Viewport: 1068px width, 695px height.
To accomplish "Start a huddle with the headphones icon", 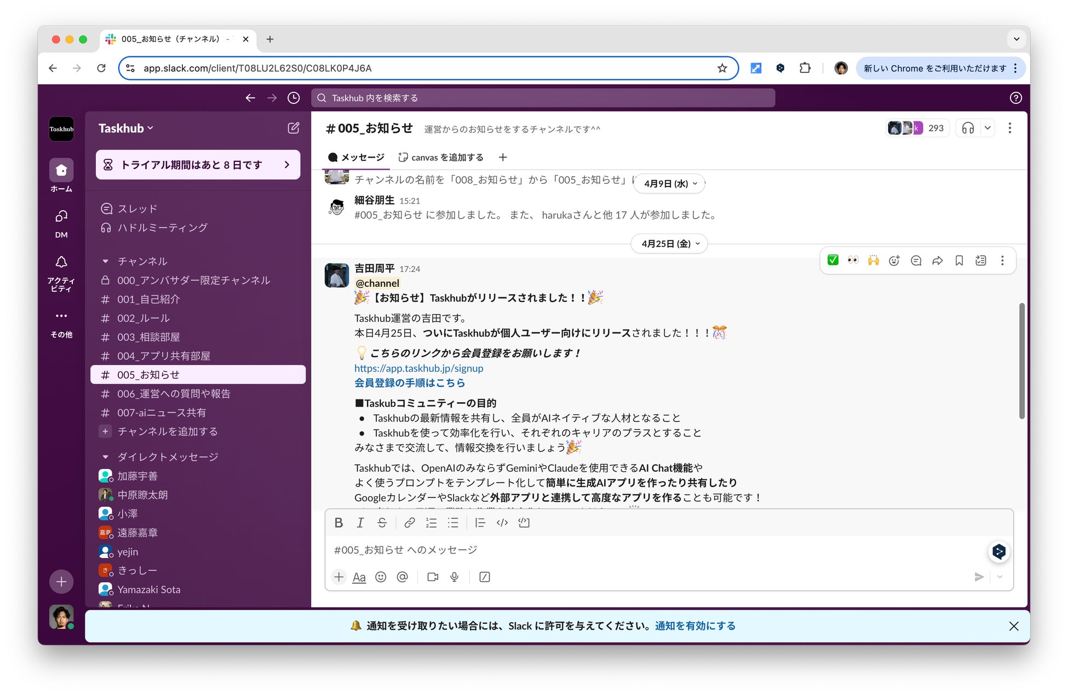I will tap(968, 128).
